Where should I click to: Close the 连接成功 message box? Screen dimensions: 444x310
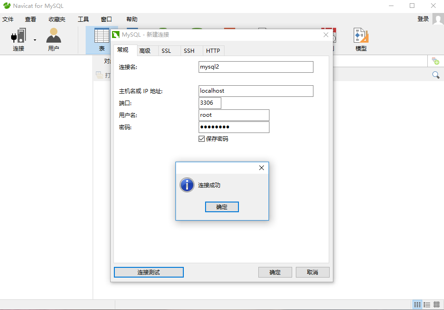[262, 168]
